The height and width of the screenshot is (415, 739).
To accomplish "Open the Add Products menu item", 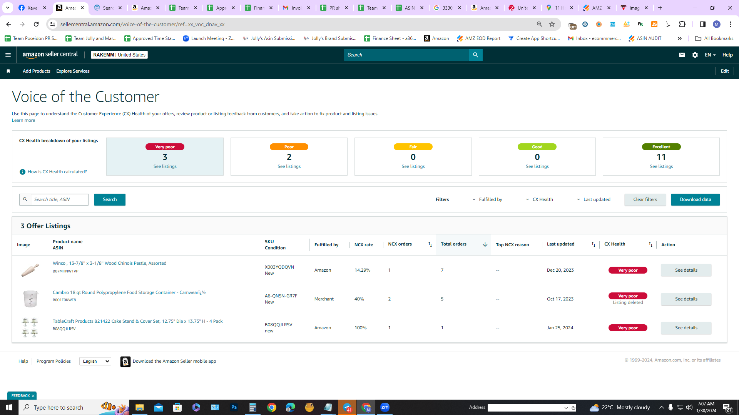I will pos(36,71).
